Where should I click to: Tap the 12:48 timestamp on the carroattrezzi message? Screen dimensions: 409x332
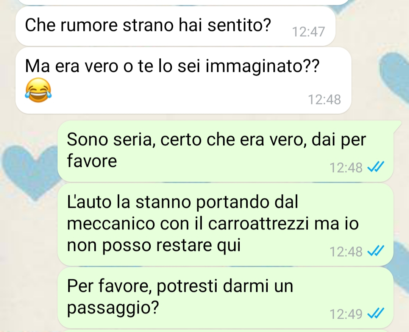(x=346, y=251)
